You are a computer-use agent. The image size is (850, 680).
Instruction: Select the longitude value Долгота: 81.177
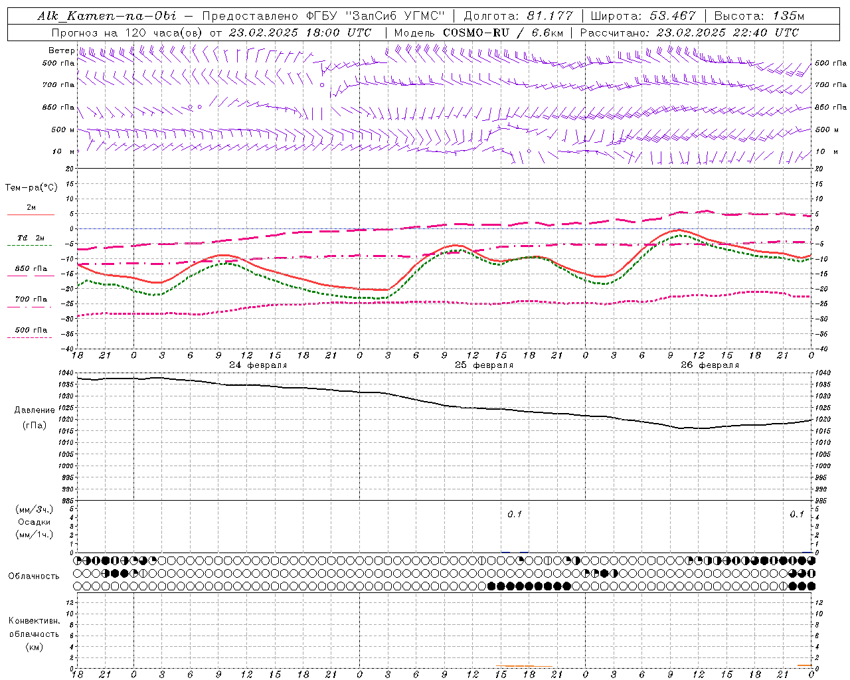coord(517,16)
